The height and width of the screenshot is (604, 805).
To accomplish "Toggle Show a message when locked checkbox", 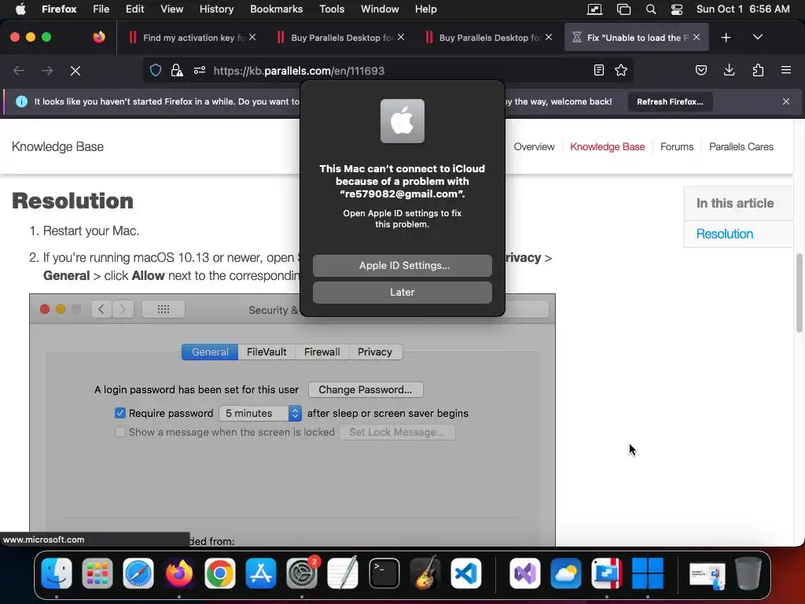I will pos(119,432).
